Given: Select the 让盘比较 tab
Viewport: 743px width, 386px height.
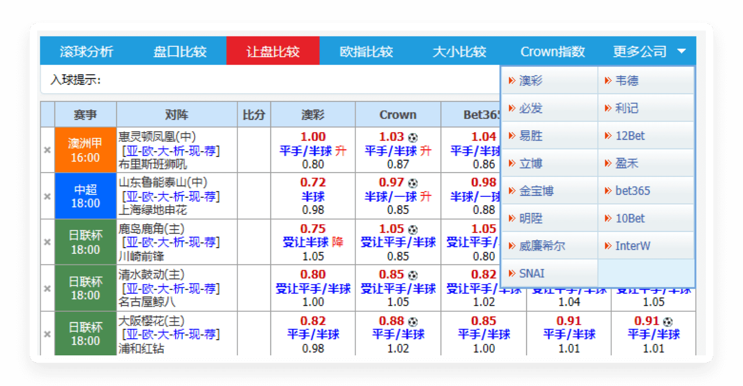Looking at the screenshot, I should tap(273, 51).
